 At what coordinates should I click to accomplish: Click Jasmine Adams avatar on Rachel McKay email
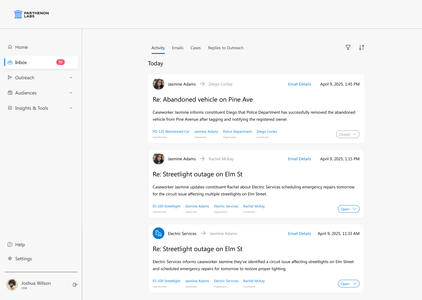tap(159, 159)
